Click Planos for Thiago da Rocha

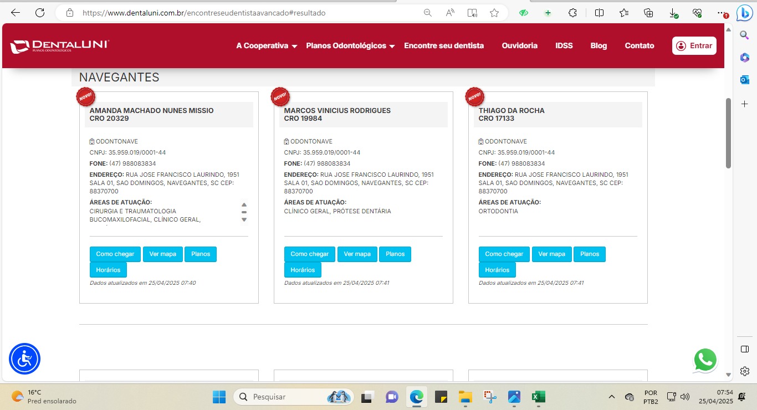click(x=590, y=254)
